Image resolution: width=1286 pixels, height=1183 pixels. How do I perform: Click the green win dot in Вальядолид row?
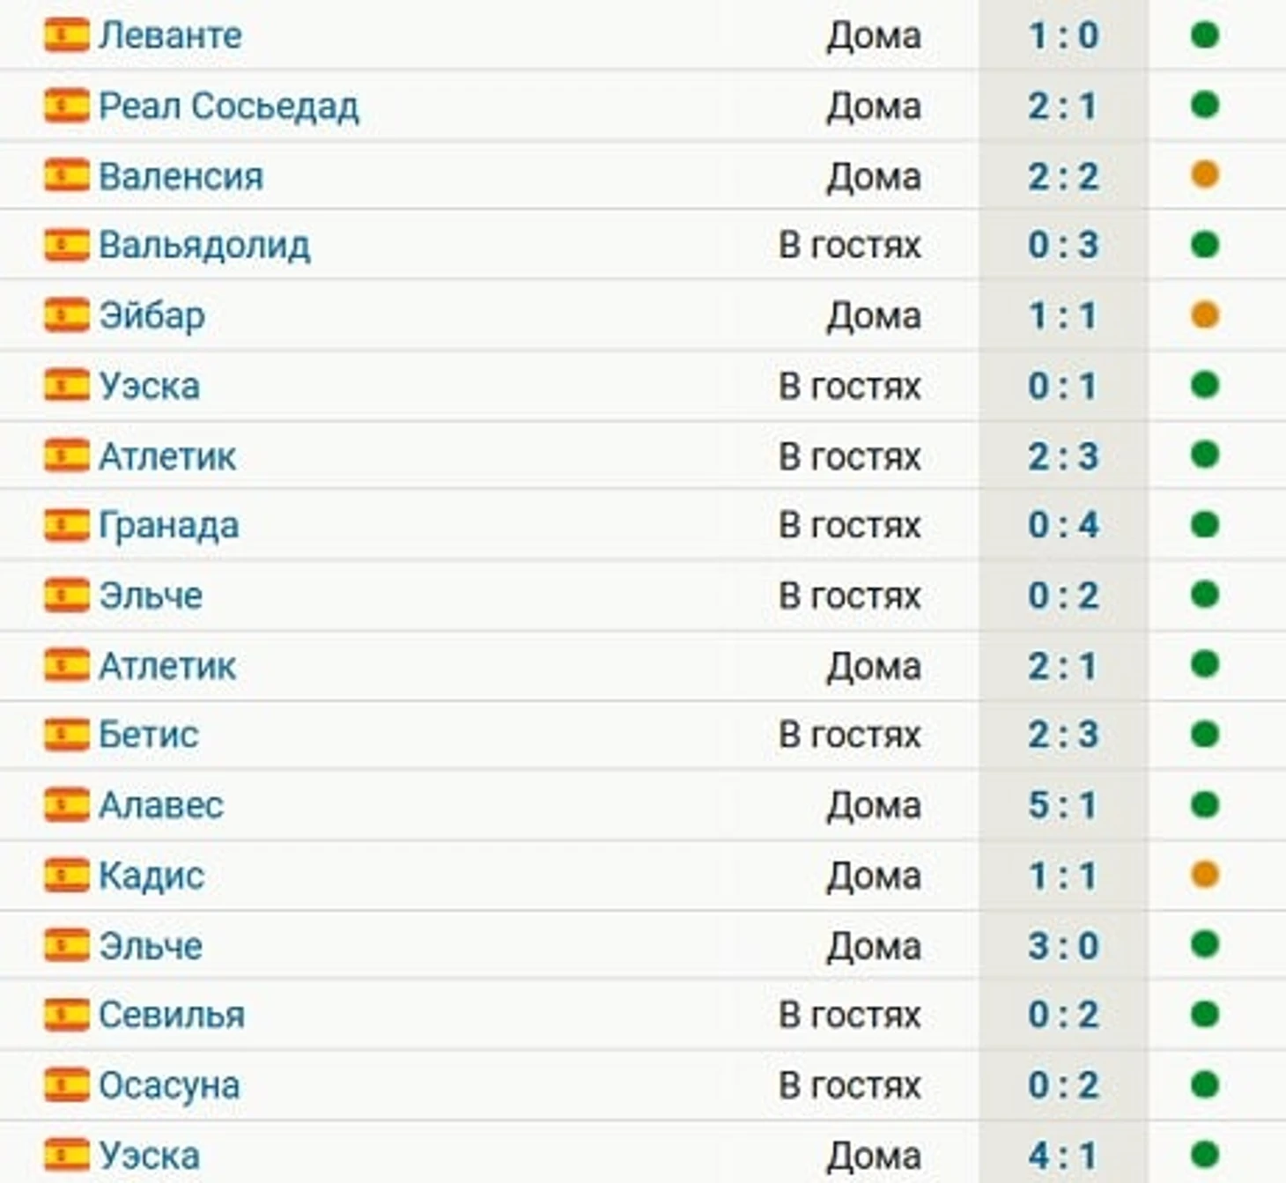tap(1204, 244)
